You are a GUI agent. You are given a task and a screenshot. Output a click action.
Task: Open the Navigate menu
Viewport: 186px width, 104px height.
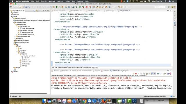point(52,1)
